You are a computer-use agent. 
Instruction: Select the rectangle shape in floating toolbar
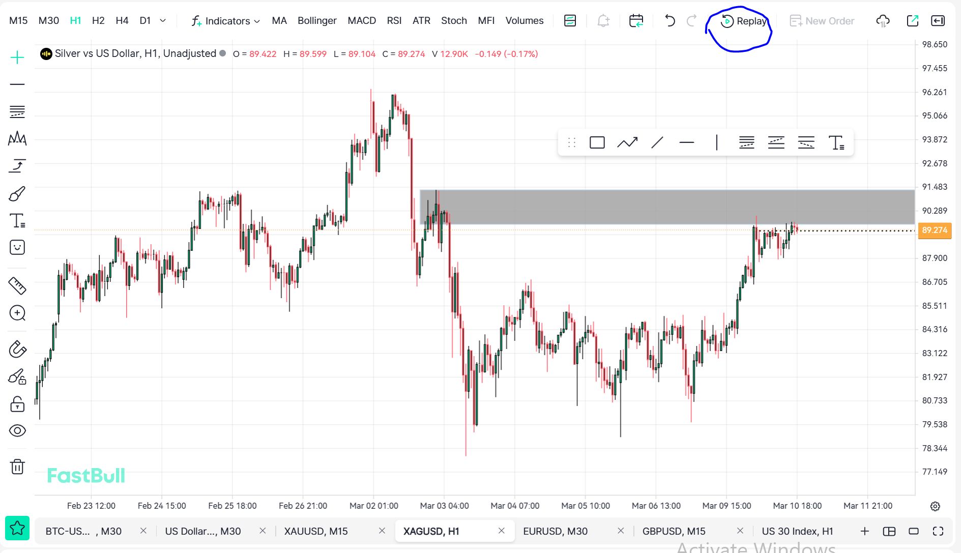[597, 142]
